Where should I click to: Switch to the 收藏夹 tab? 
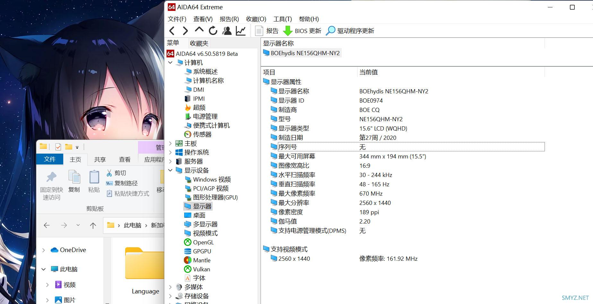tap(199, 43)
